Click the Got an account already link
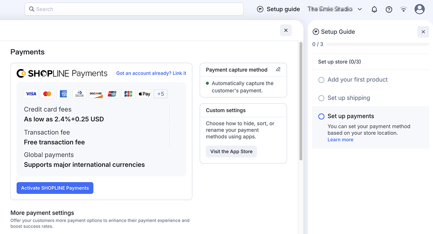The width and height of the screenshot is (433, 234). coord(151,73)
